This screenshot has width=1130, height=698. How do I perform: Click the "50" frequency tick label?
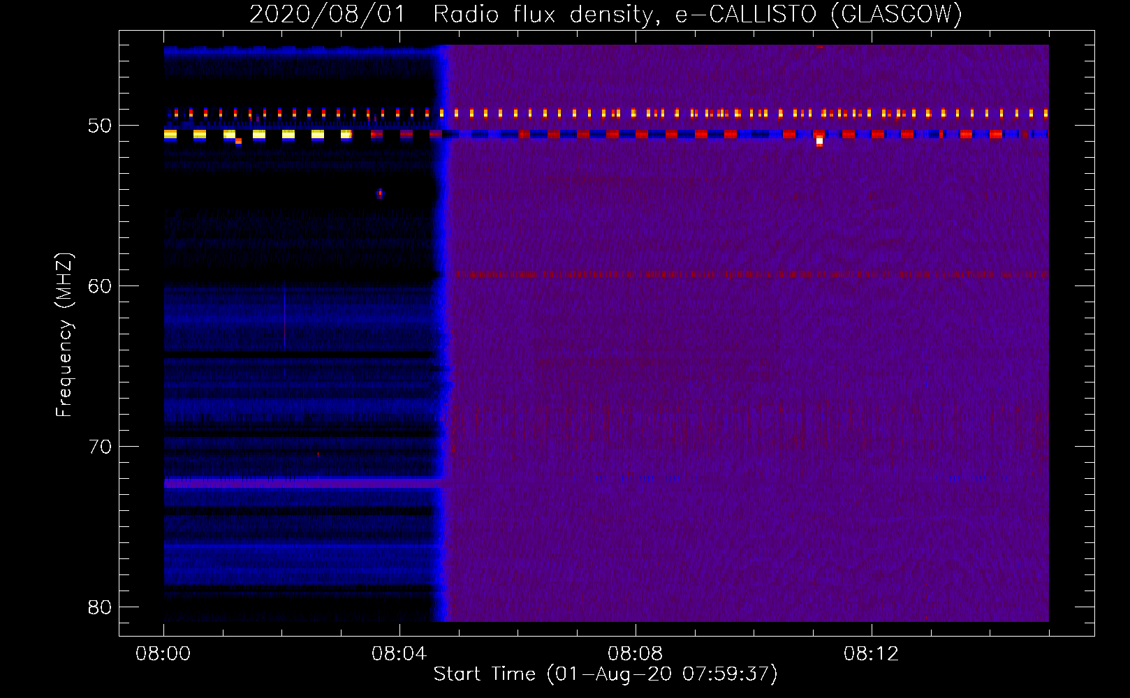[x=100, y=126]
